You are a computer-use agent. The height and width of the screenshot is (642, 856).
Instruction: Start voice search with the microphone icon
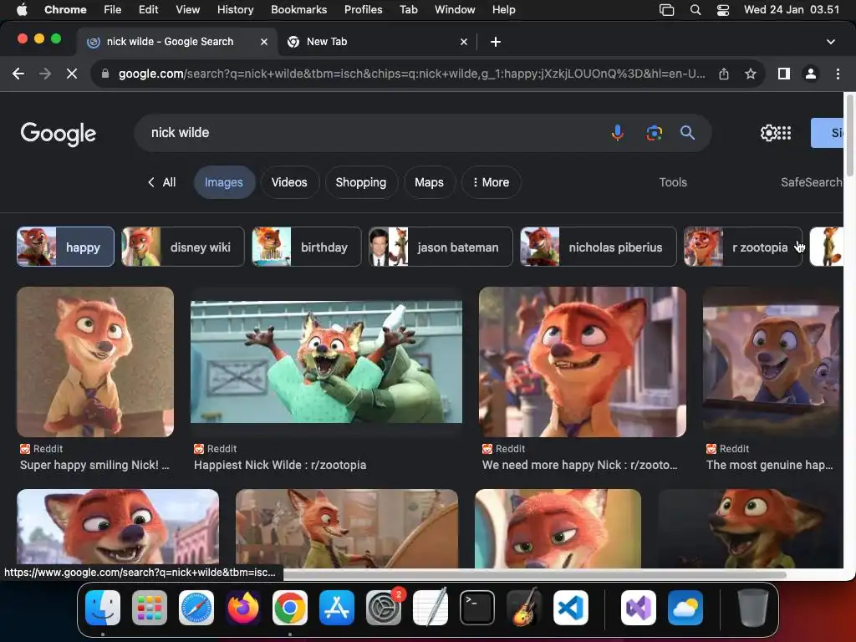tap(618, 133)
